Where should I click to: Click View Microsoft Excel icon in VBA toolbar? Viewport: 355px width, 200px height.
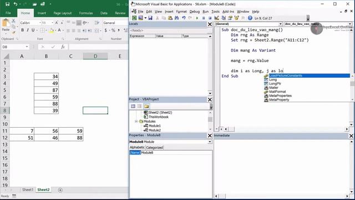click(134, 18)
